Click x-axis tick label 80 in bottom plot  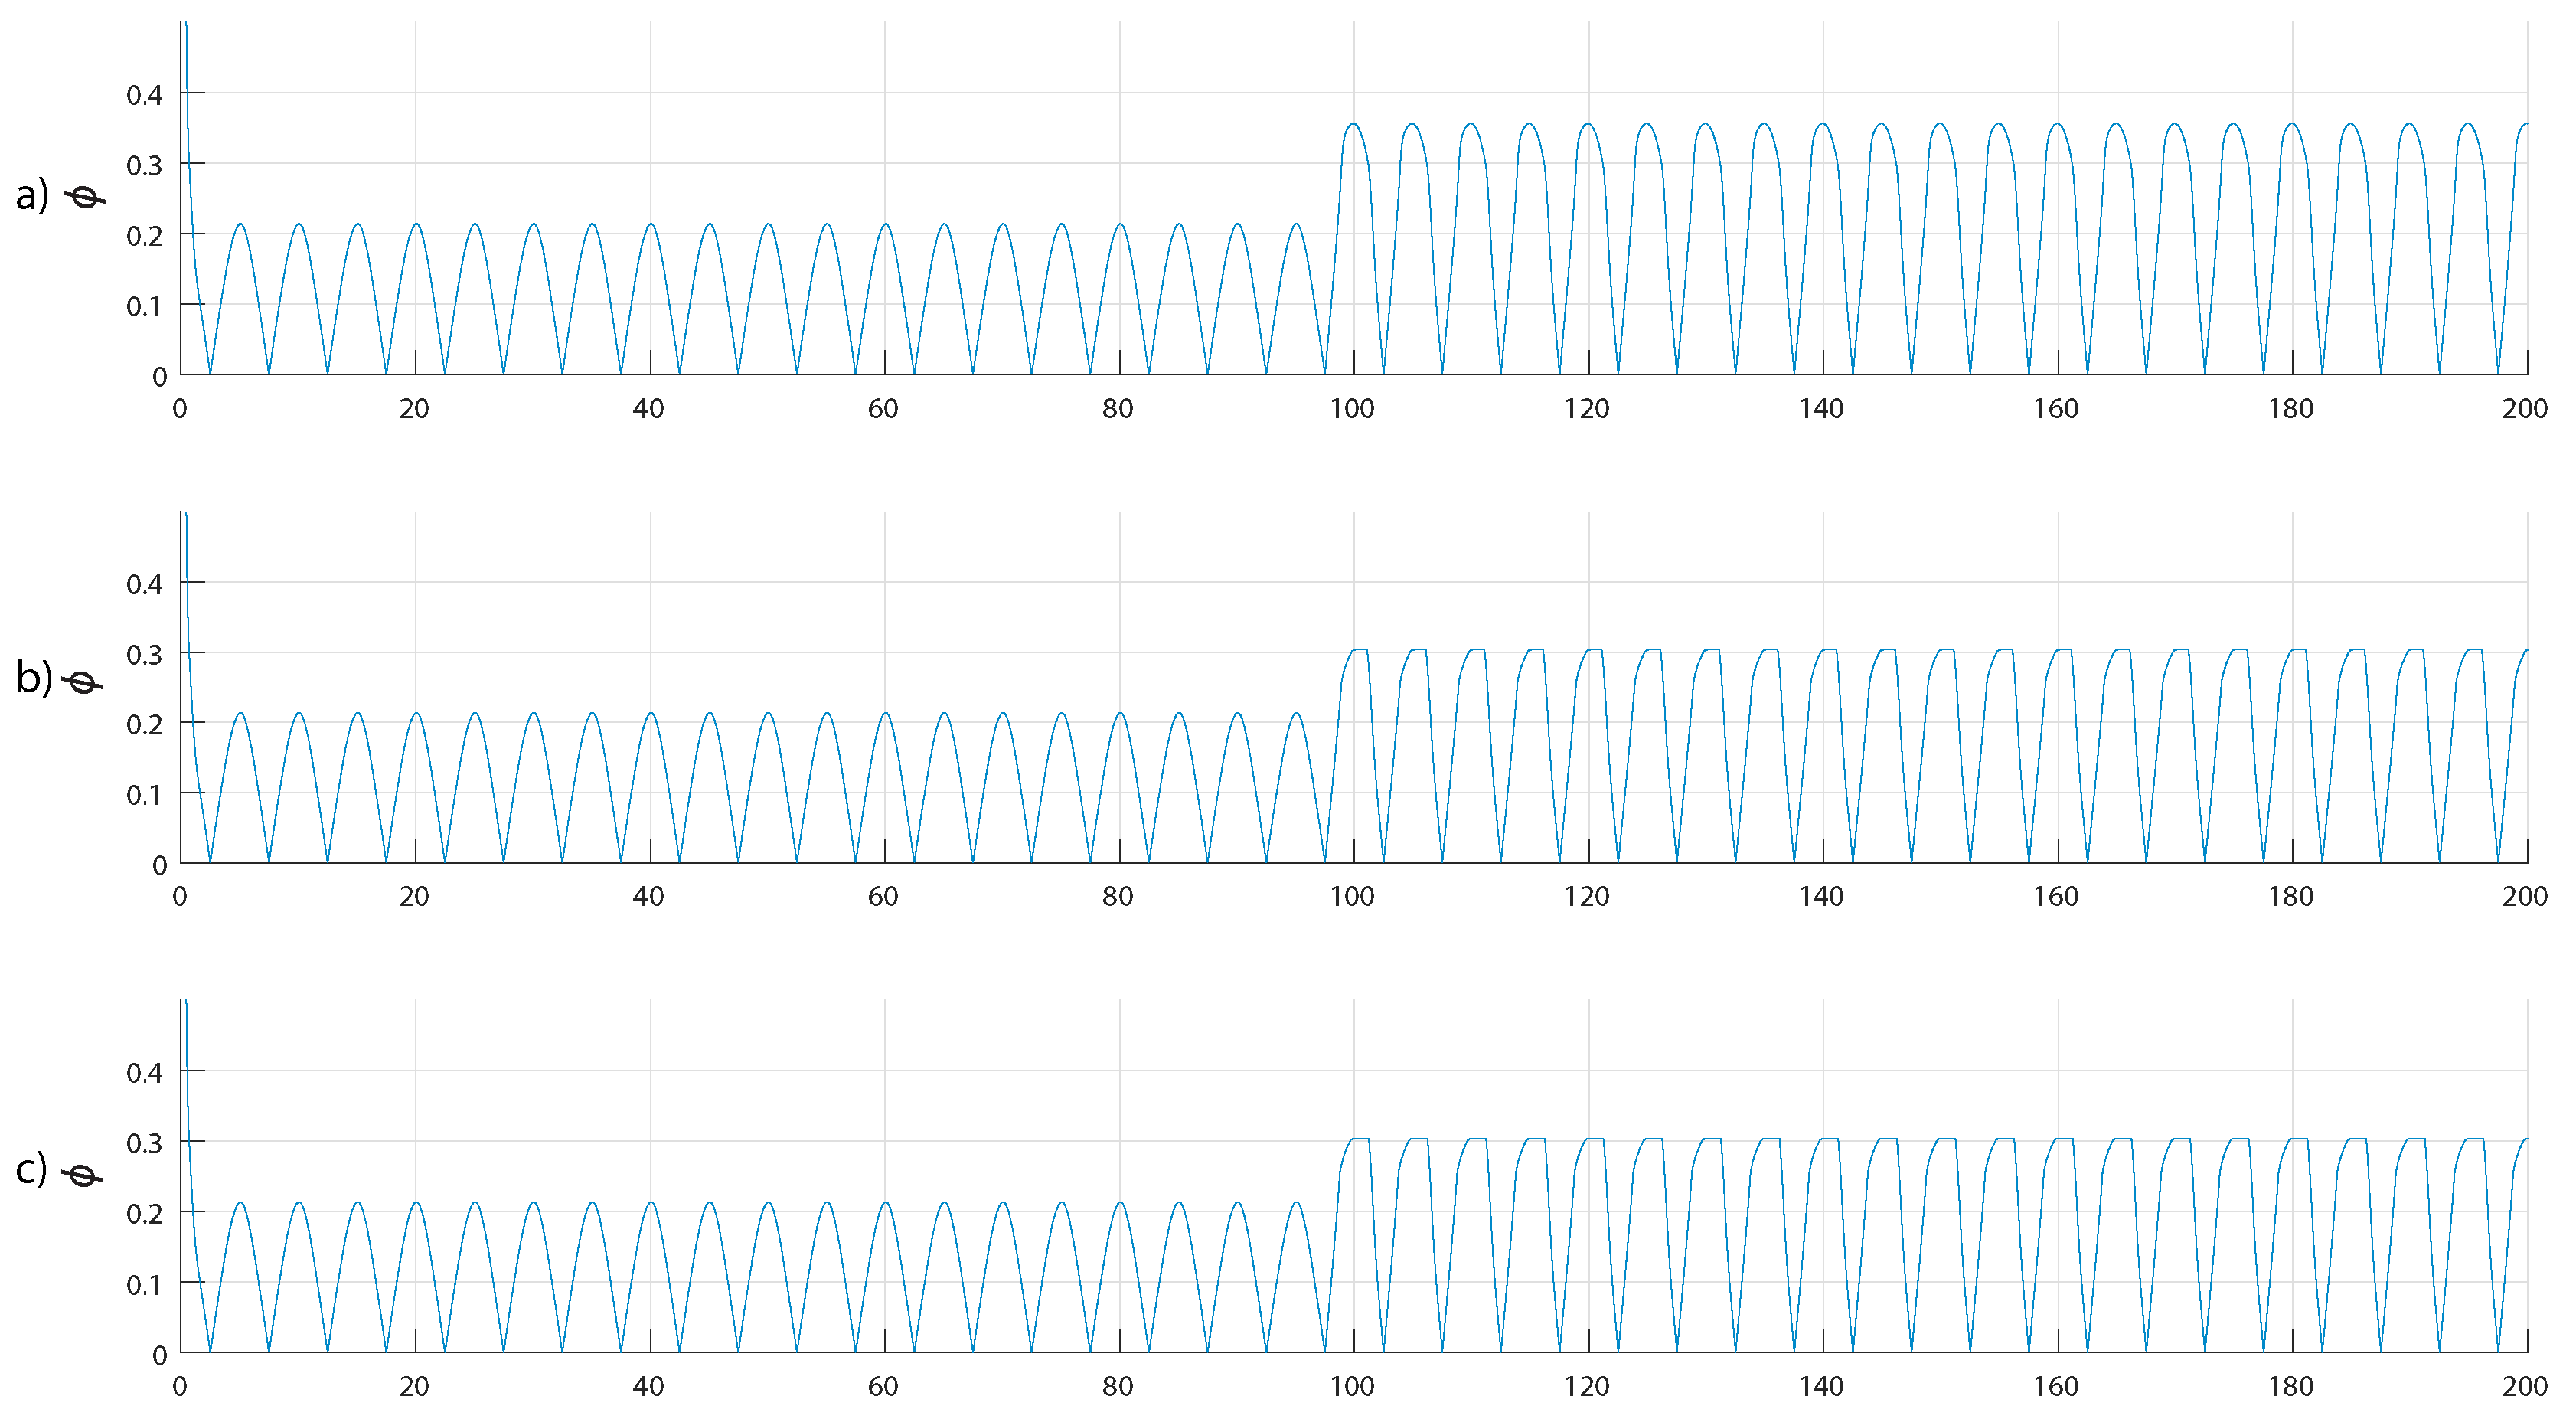1117,1386
